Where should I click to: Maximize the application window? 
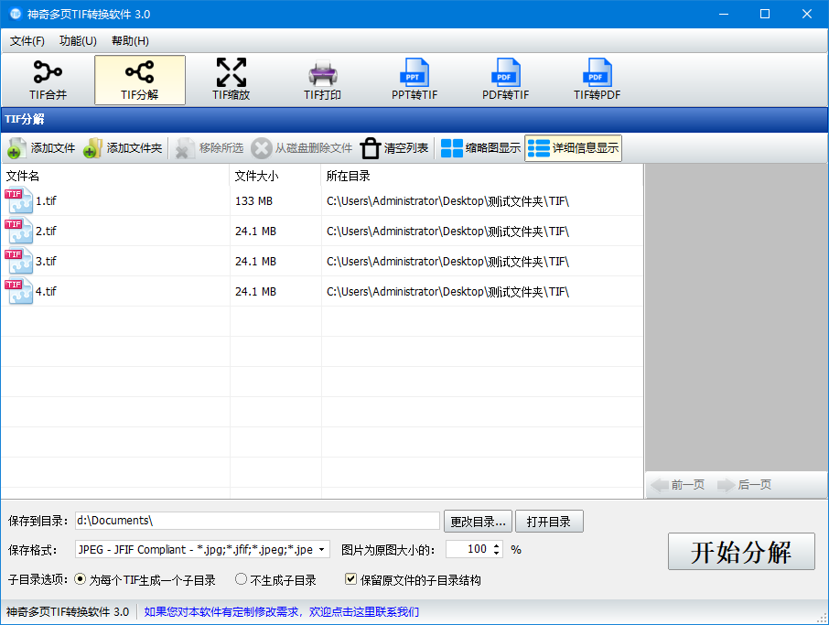765,14
